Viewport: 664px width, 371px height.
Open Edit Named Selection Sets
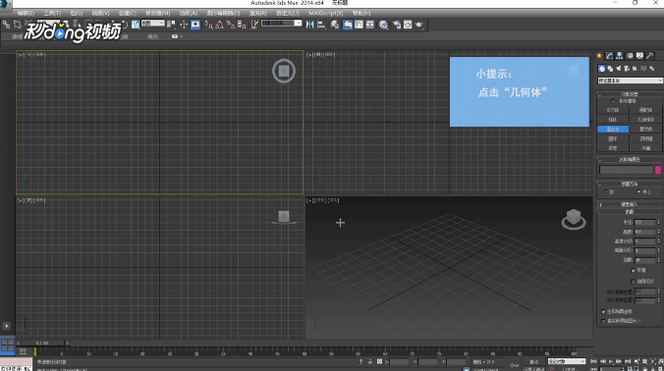[x=254, y=25]
